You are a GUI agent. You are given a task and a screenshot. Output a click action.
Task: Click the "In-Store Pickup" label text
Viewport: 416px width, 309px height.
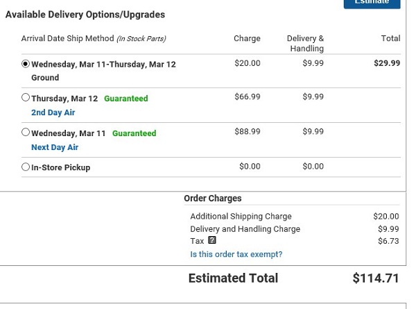tap(60, 167)
